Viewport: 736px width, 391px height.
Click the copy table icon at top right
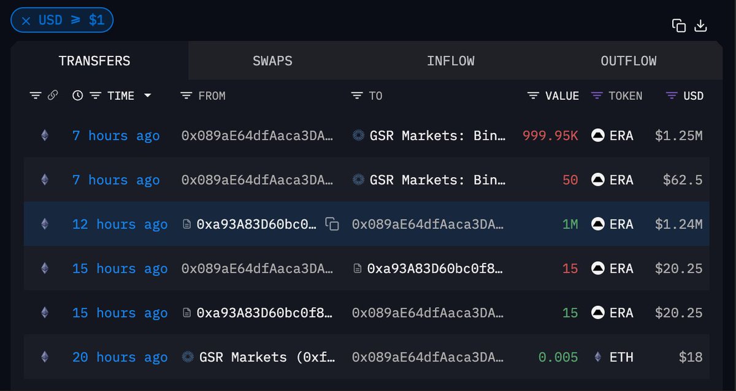click(678, 25)
